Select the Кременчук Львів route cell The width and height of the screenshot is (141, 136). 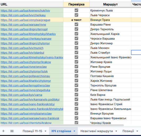pos(110,10)
